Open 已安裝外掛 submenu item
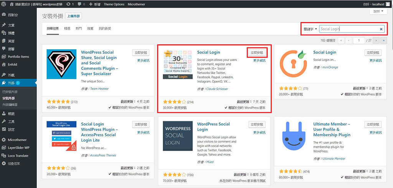393x188 pixels. coord(10,92)
